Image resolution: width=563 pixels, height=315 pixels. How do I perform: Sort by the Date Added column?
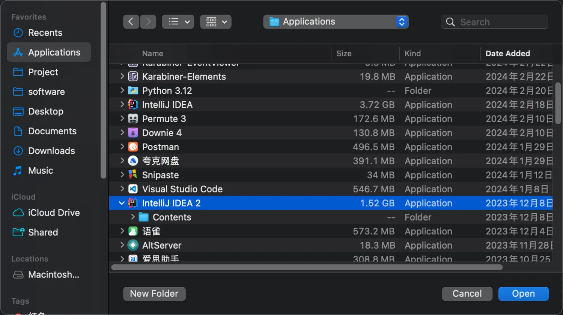coord(508,54)
